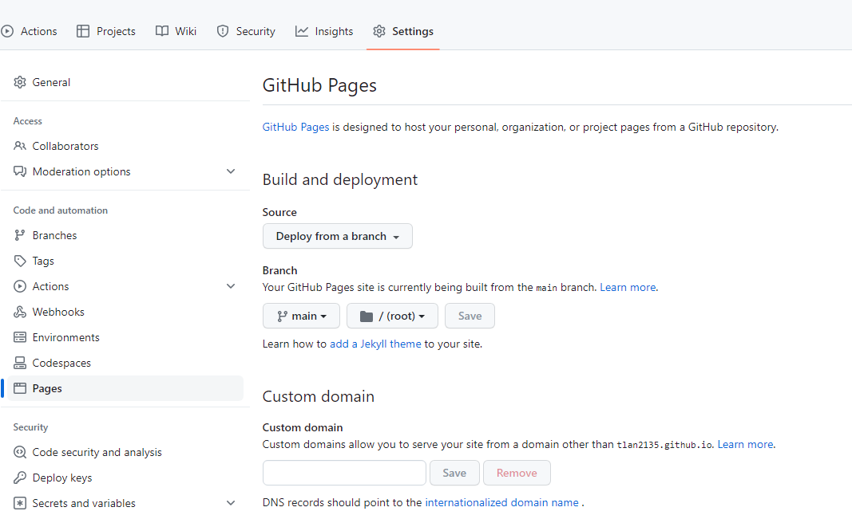Click the Branches git-branch icon in sidebar
Viewport: 852px width, 515px height.
click(20, 235)
